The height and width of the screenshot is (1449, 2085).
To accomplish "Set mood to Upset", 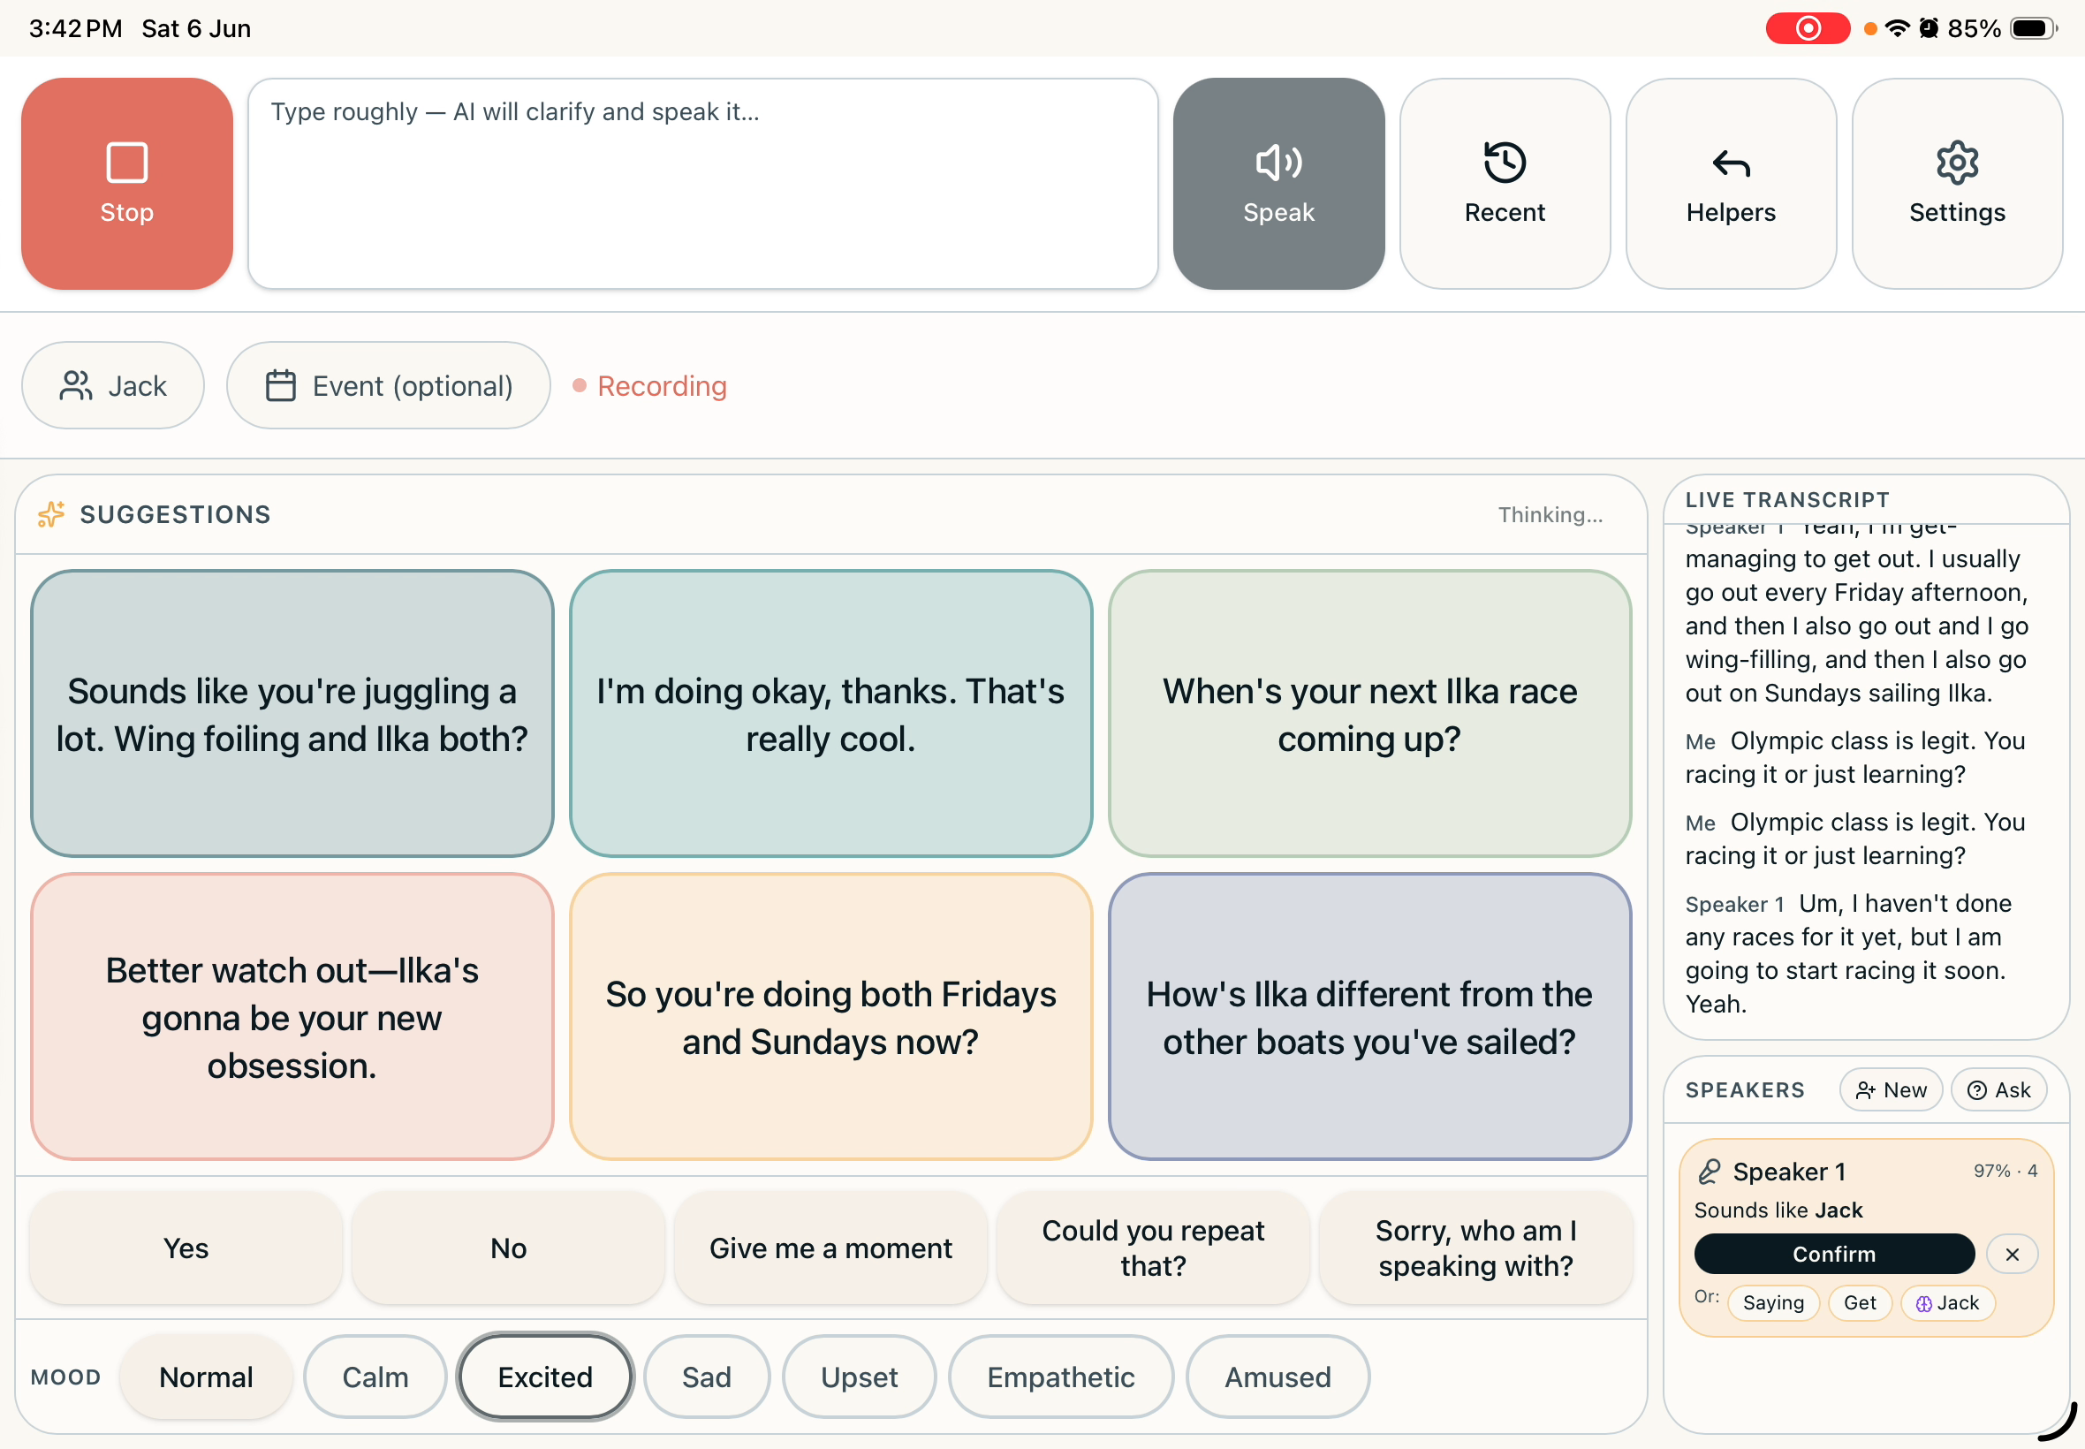I will tap(859, 1377).
